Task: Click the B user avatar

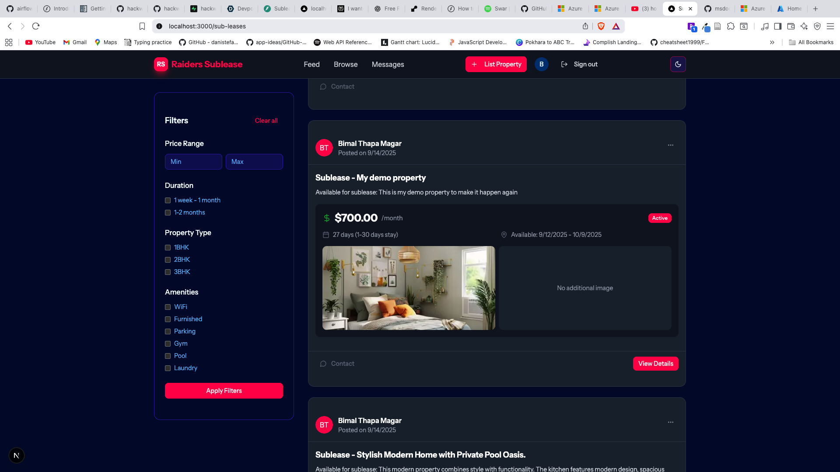Action: point(541,64)
